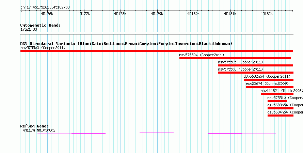Select nsv111821 (Mills2006) label
This screenshot has width=303, height=153.
[282, 91]
